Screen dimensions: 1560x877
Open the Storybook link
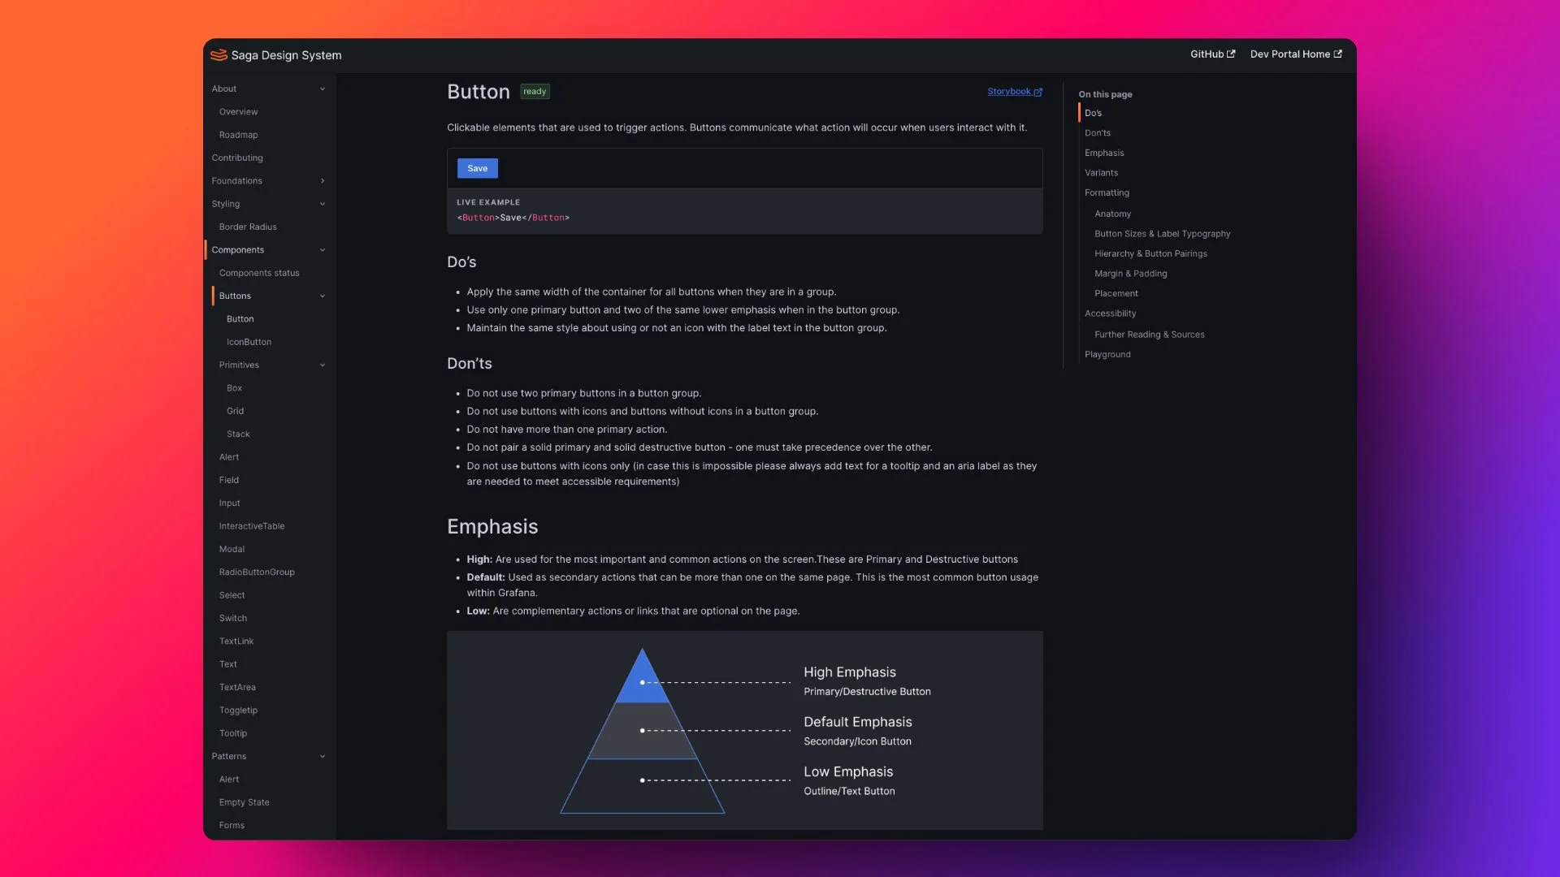pos(1008,92)
